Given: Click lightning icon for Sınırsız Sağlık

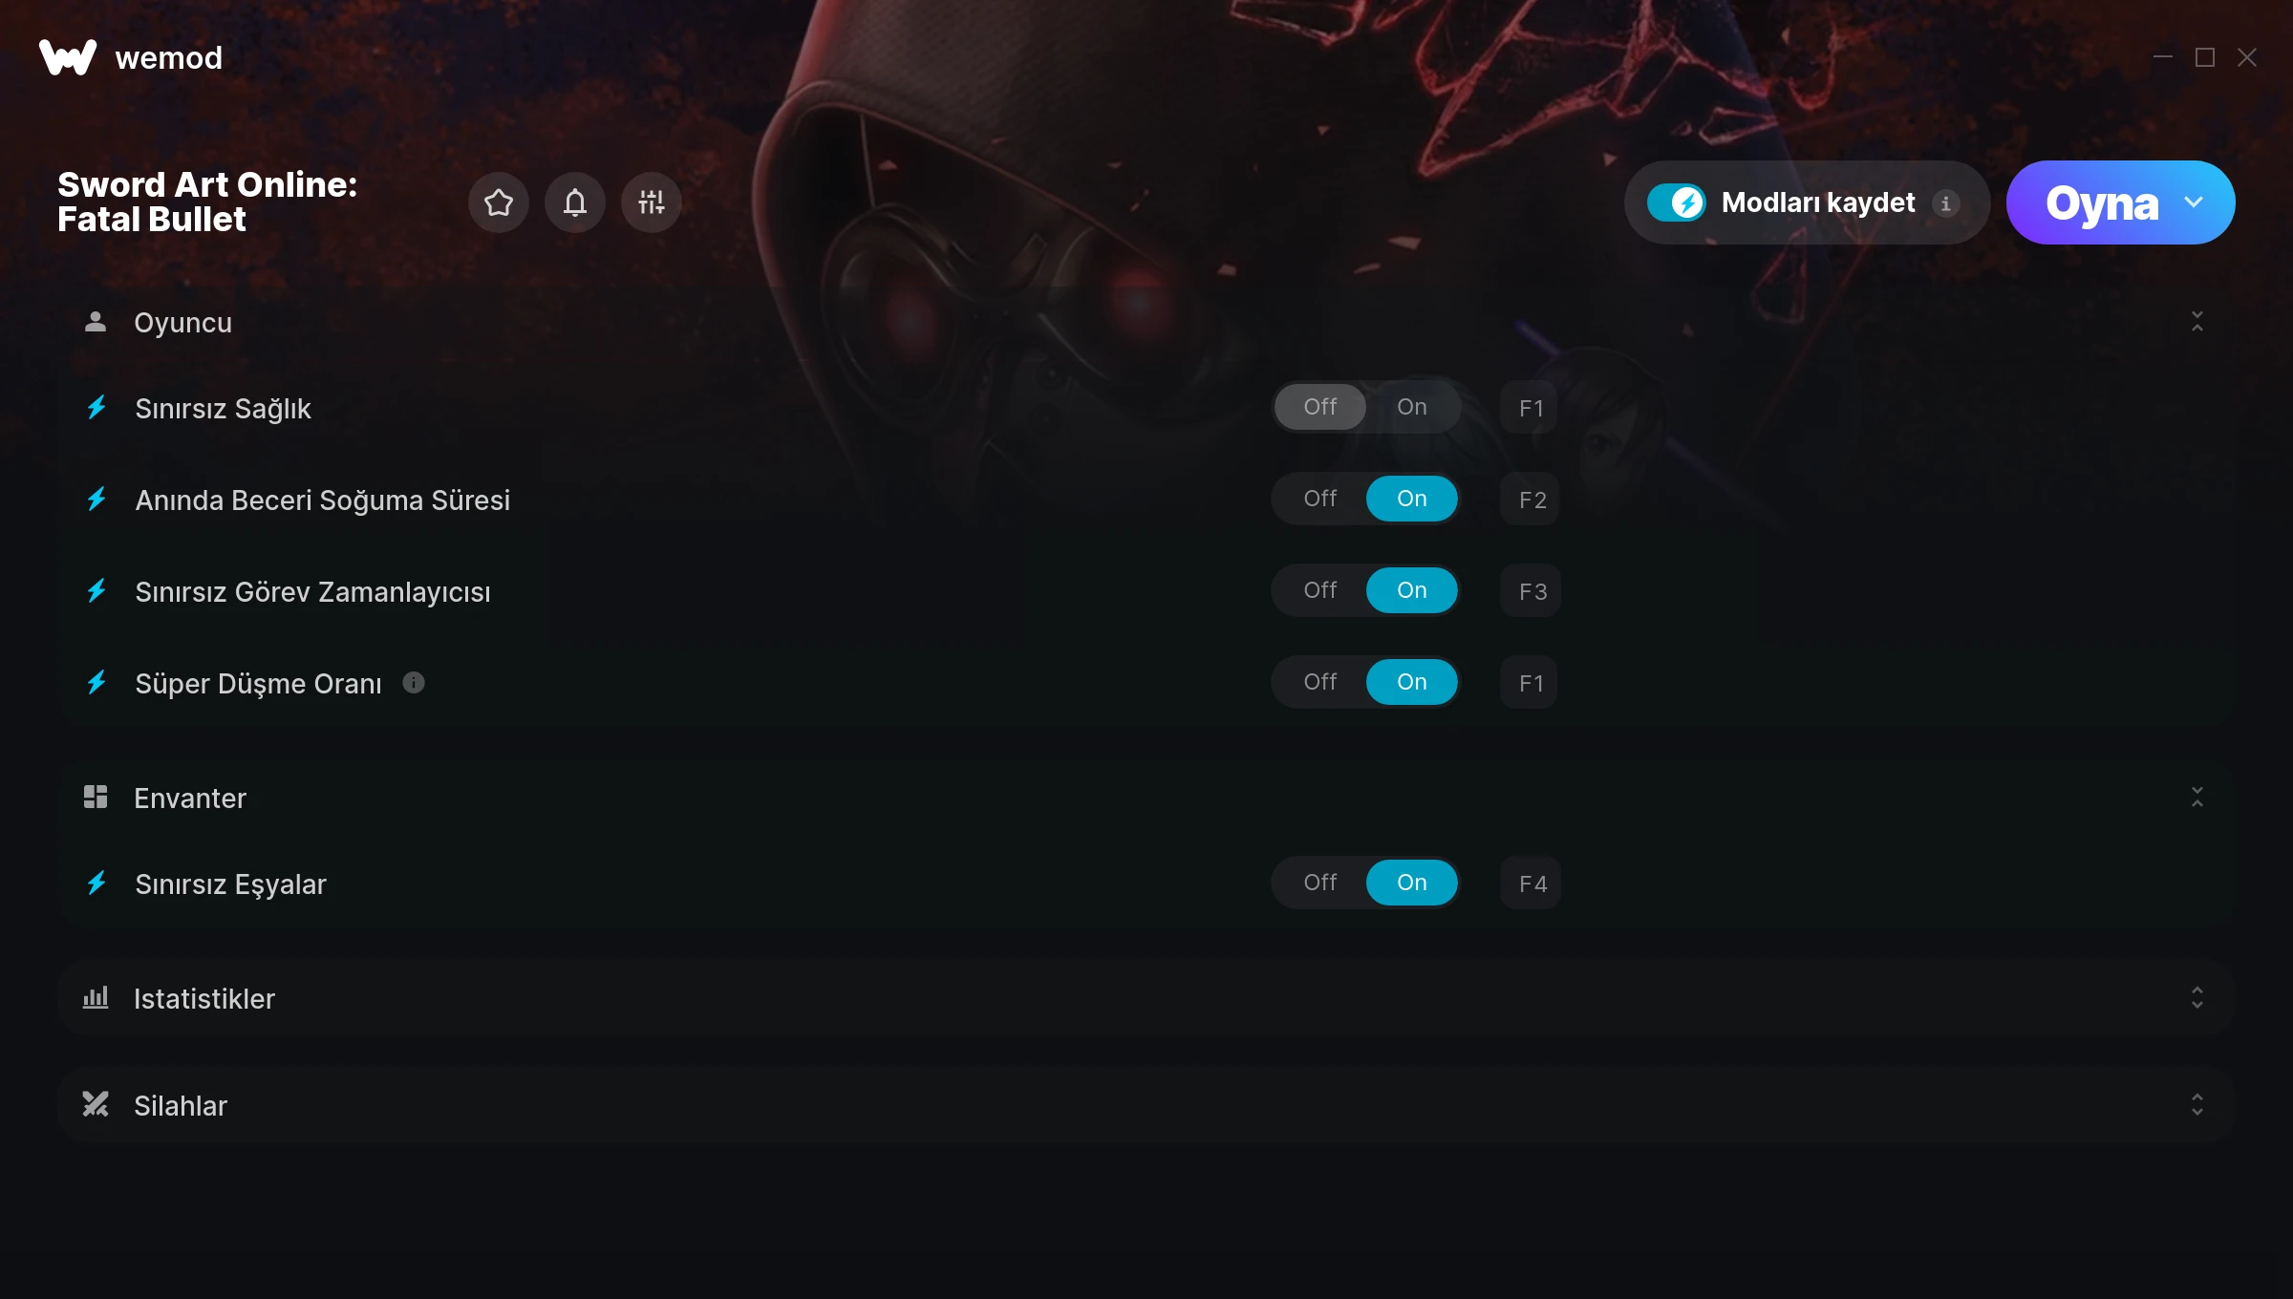Looking at the screenshot, I should 96,408.
